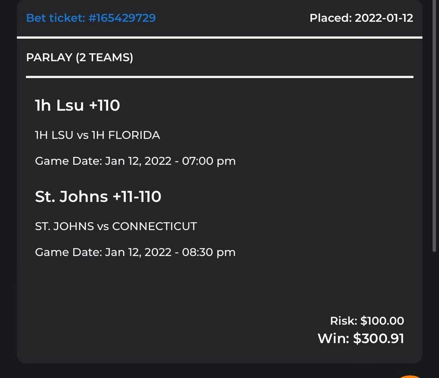
Task: Select the PARLAY (2 TEAMS) heading
Action: point(80,57)
